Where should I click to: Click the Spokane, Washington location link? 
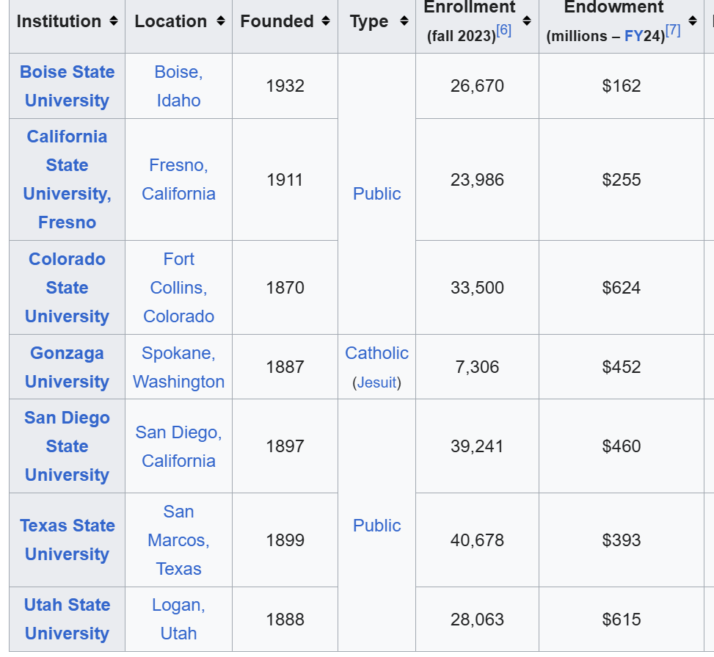(x=178, y=367)
